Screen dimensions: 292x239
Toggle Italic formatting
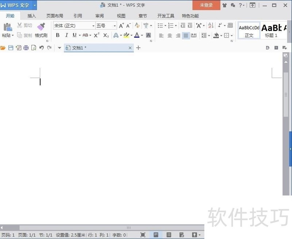pyautogui.click(x=66, y=35)
